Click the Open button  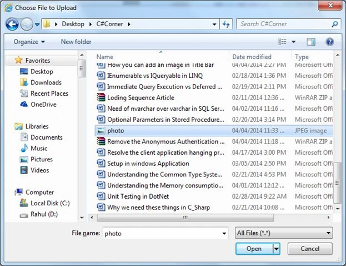pos(254,249)
